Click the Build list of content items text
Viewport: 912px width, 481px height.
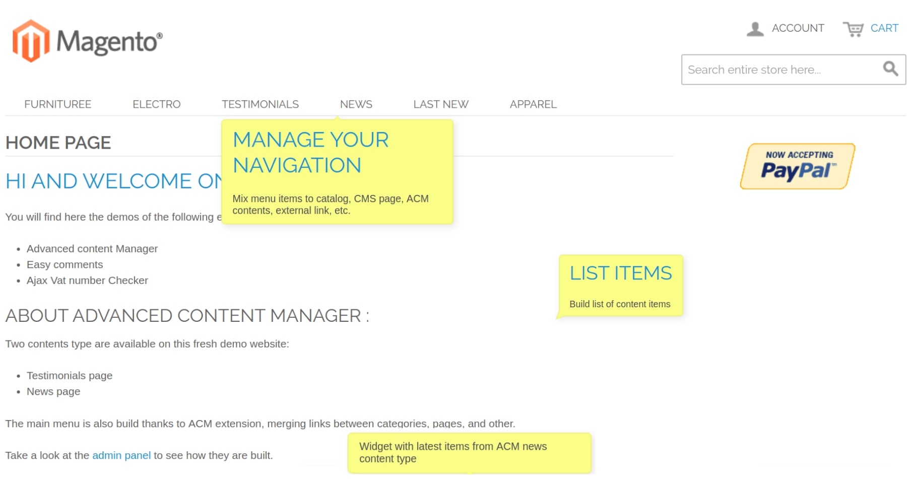point(620,304)
